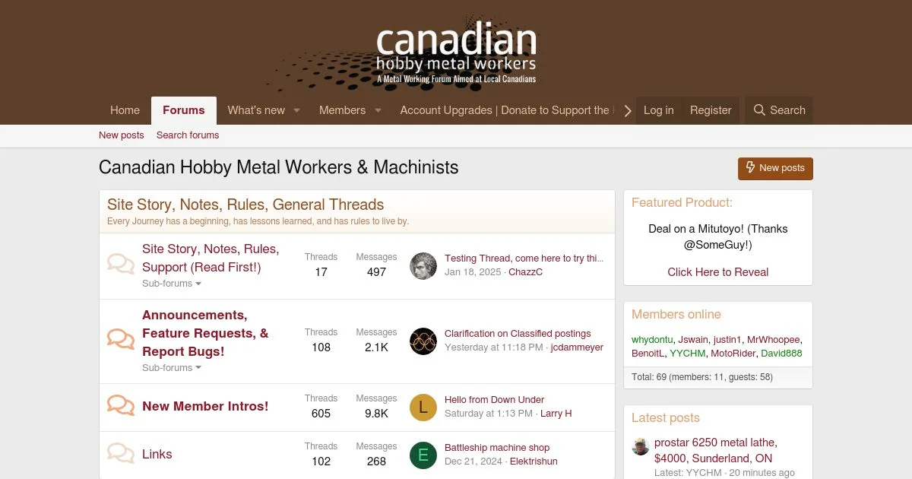
Task: Click Register
Action: pos(711,110)
